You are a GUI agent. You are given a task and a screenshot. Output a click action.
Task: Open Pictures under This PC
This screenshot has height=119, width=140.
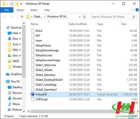[15, 109]
